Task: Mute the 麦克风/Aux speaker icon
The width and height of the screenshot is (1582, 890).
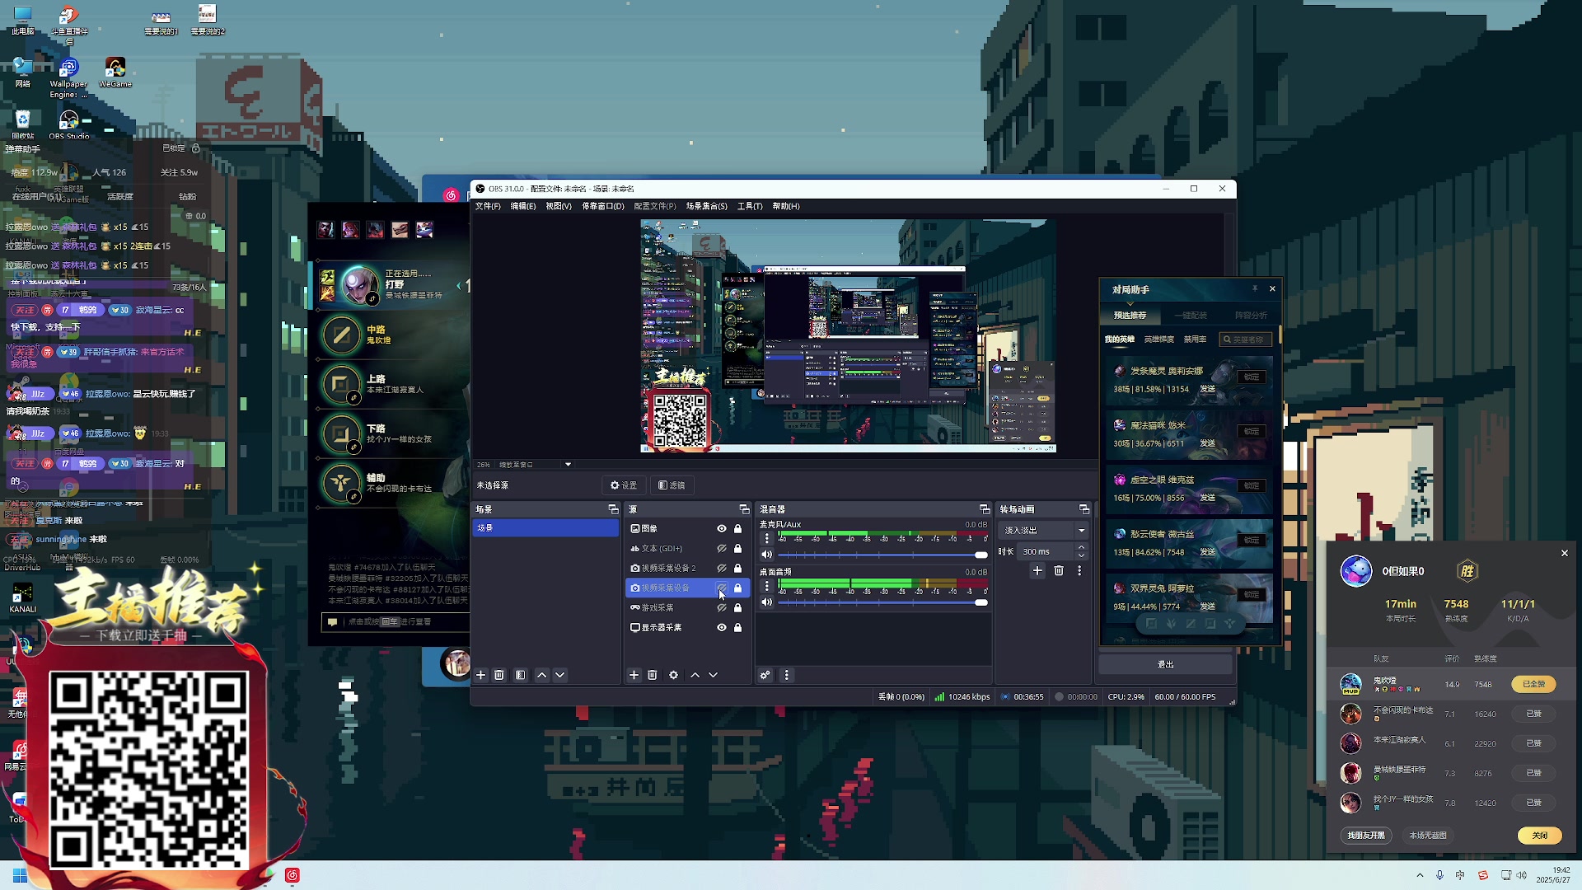Action: pos(767,555)
